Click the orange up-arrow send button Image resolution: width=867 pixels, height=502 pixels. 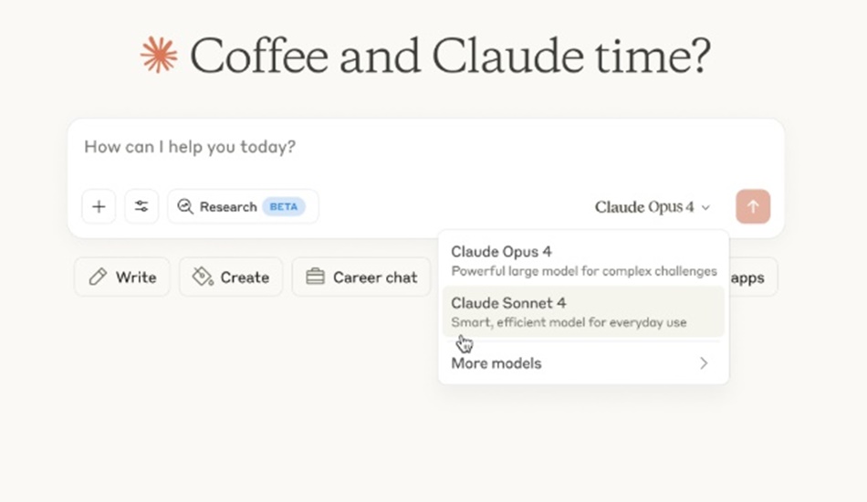753,207
